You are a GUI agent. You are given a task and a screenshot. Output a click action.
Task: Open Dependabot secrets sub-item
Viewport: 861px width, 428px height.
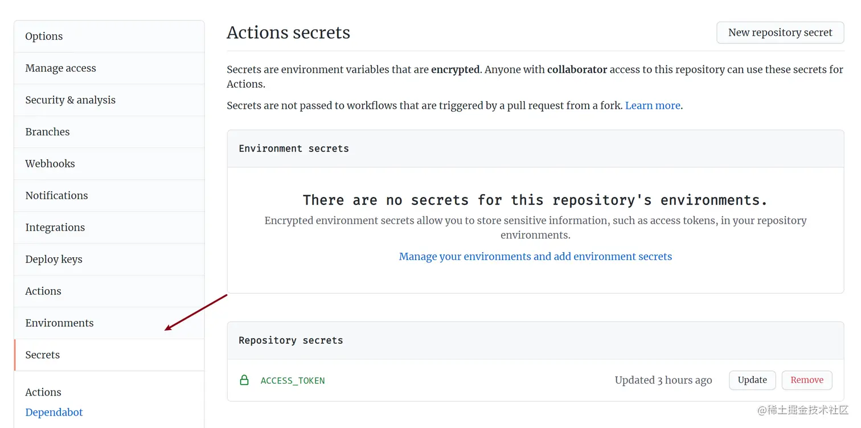tap(54, 413)
